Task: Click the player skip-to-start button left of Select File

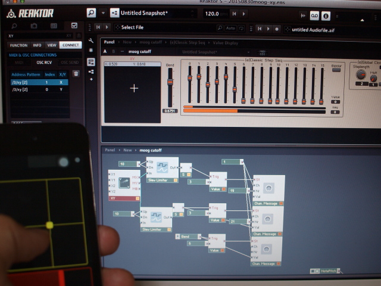Action: click(x=98, y=27)
